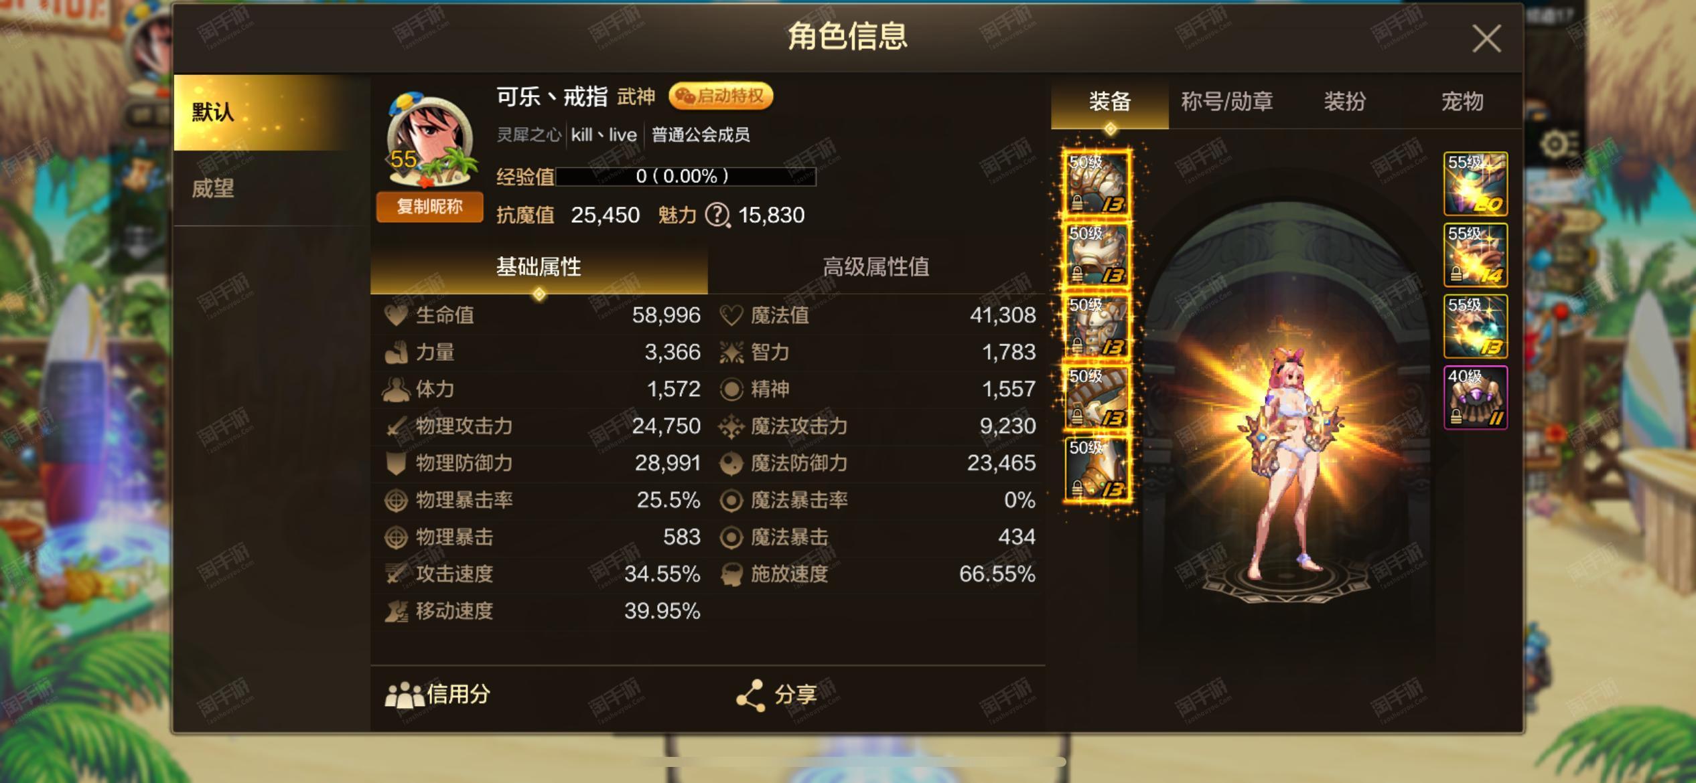Select the level-55 +20 equipment icon
This screenshot has height=783, width=1696.
[1475, 183]
